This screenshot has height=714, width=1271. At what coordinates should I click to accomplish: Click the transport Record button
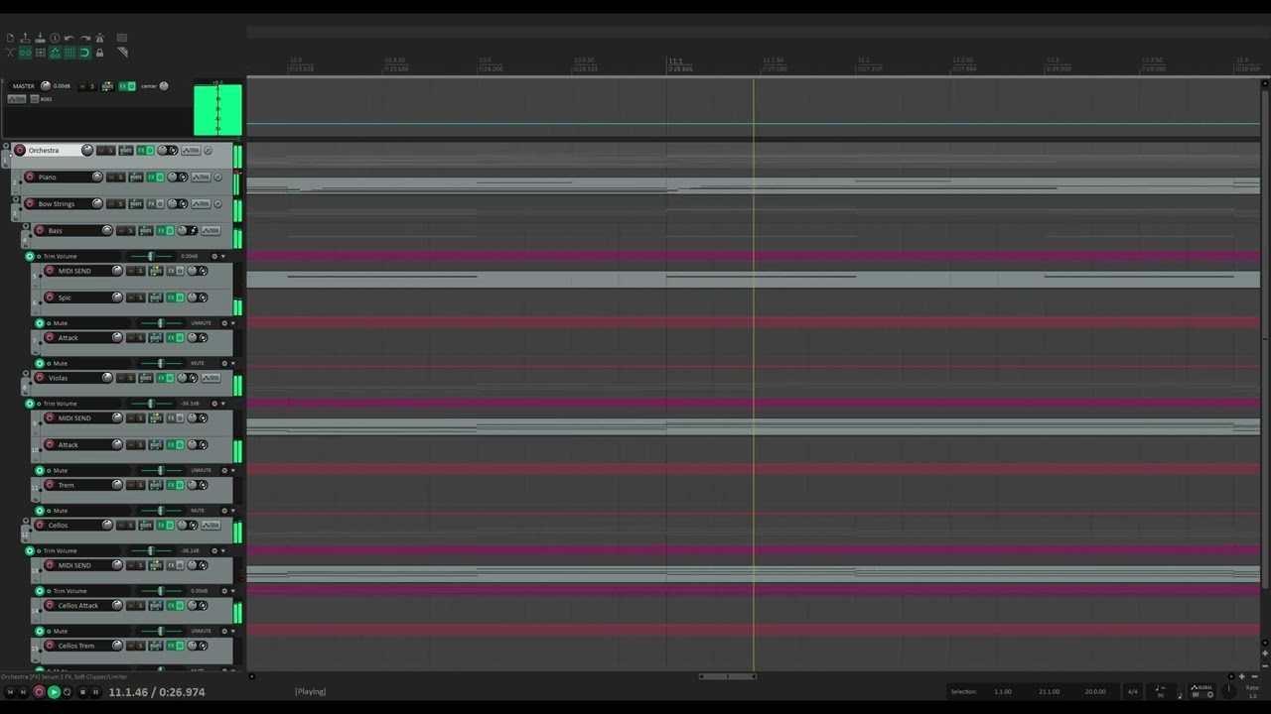[39, 692]
